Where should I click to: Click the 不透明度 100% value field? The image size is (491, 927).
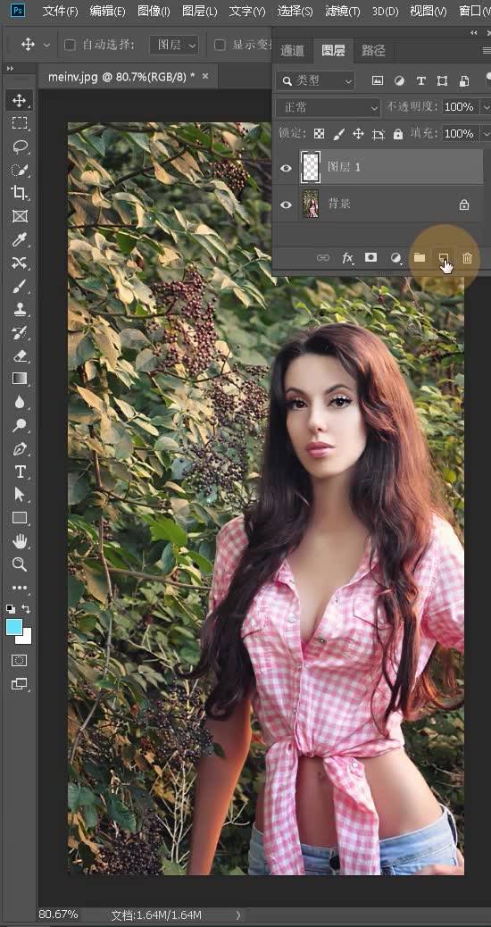click(459, 107)
